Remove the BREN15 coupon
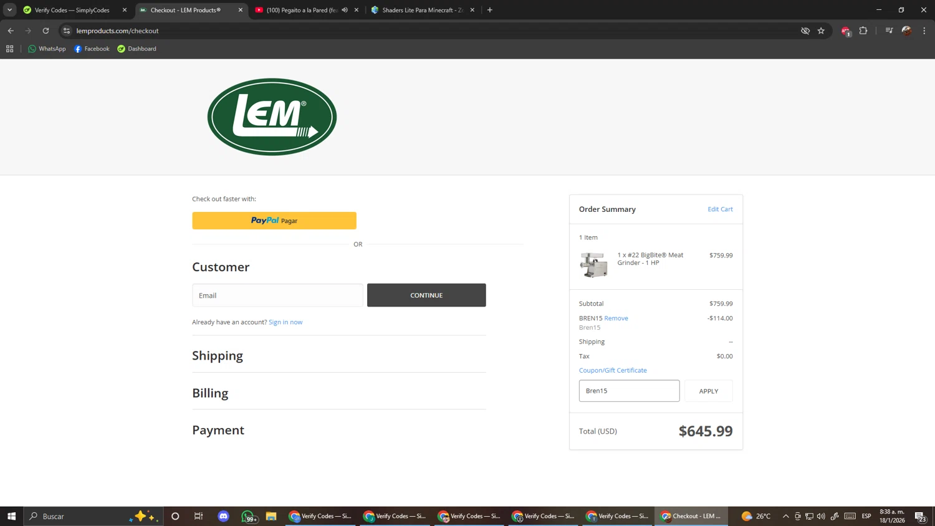Screen dimensions: 935x526 616,318
